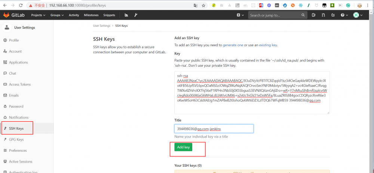Viewport: 374px width, 173px height.
Task: Expand the new item plus dropdown
Action: [240, 15]
